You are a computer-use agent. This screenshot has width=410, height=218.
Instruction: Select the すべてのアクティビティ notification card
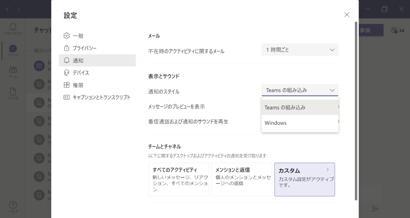coord(178,179)
